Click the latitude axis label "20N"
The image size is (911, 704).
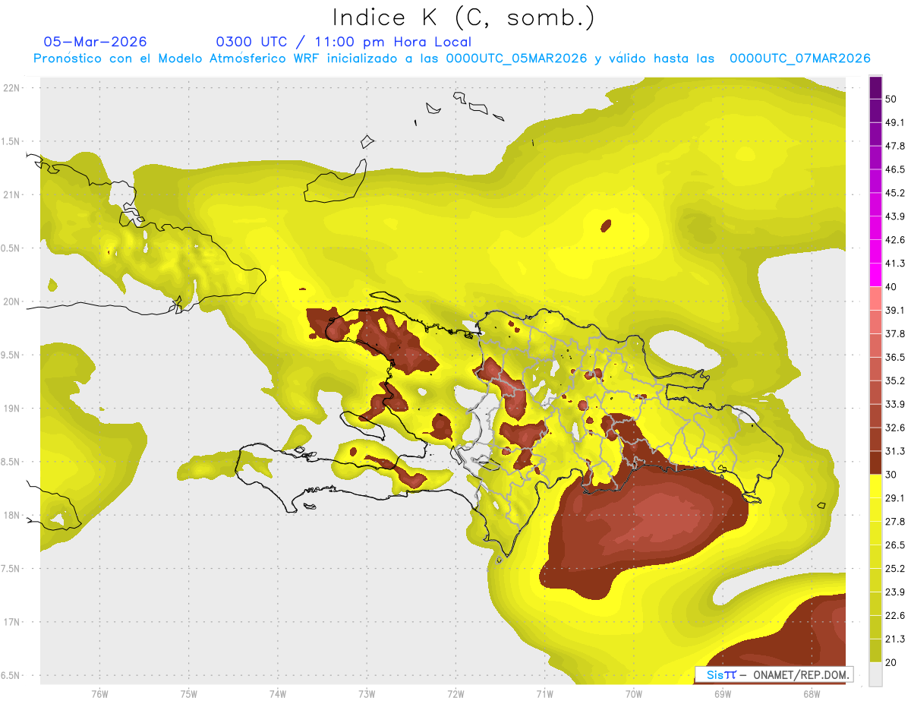click(x=13, y=301)
